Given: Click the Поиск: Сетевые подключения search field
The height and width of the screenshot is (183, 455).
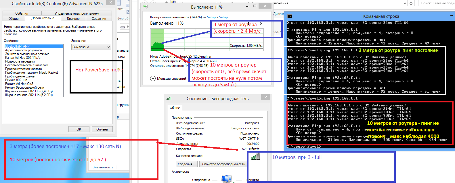Looking at the screenshot, I should 437,3.
